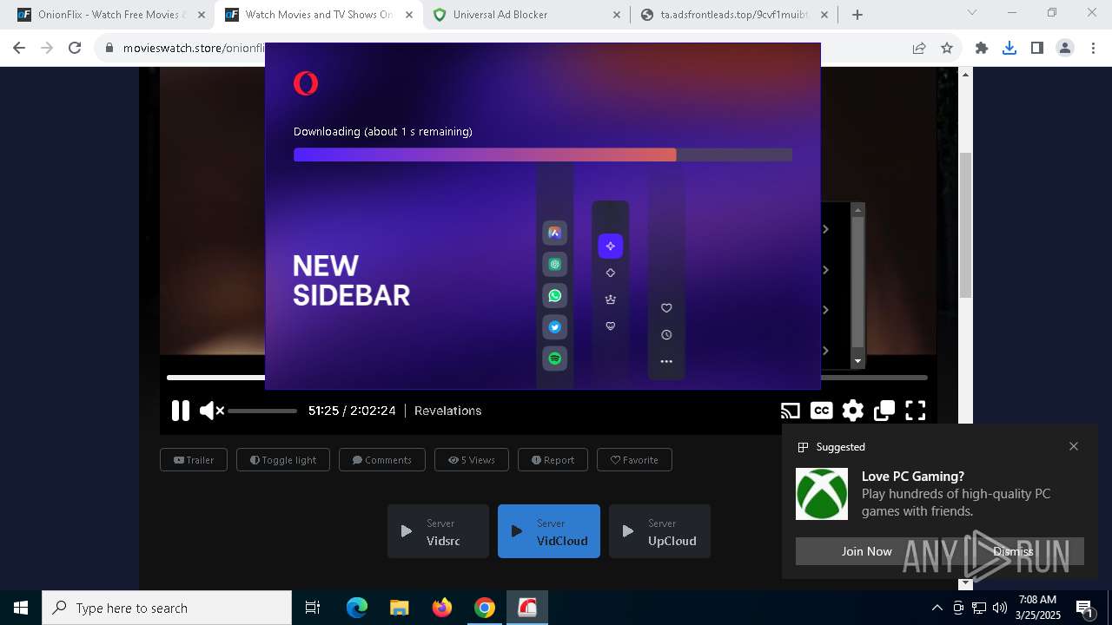Click the Xbox logo thumbnail

pyautogui.click(x=822, y=494)
